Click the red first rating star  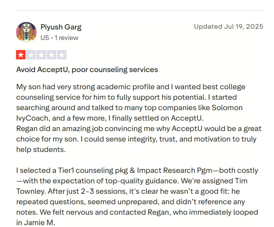pyautogui.click(x=21, y=55)
